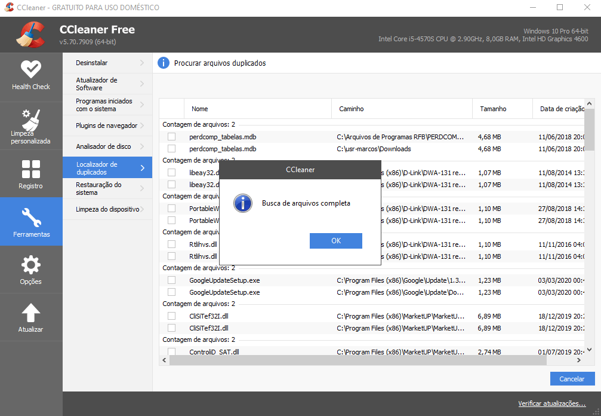Viewport: 601px width, 416px height.
Task: Open Programas iniciados com o sistema
Action: (107, 105)
